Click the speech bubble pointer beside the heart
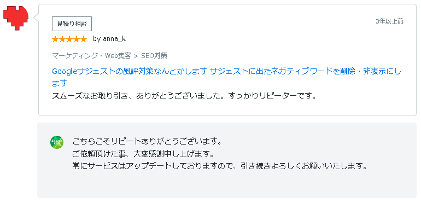The image size is (421, 202). point(36,18)
